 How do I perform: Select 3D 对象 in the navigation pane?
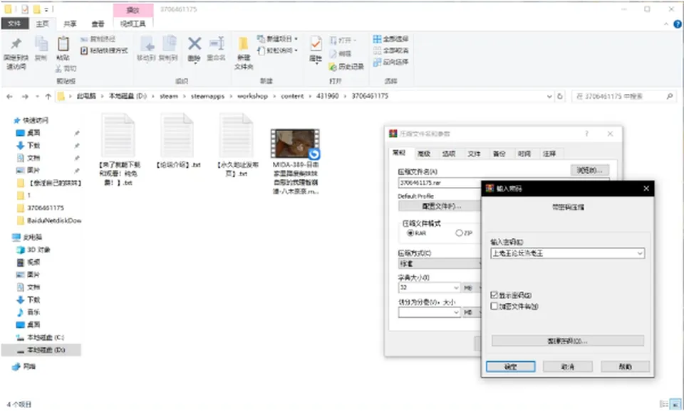[33, 250]
